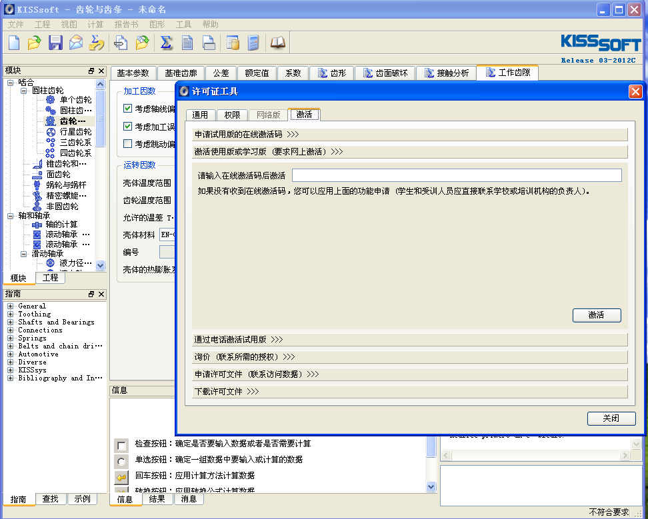The height and width of the screenshot is (519, 648).
Task: Click the 关闭 button in license dialog
Action: (x=611, y=418)
